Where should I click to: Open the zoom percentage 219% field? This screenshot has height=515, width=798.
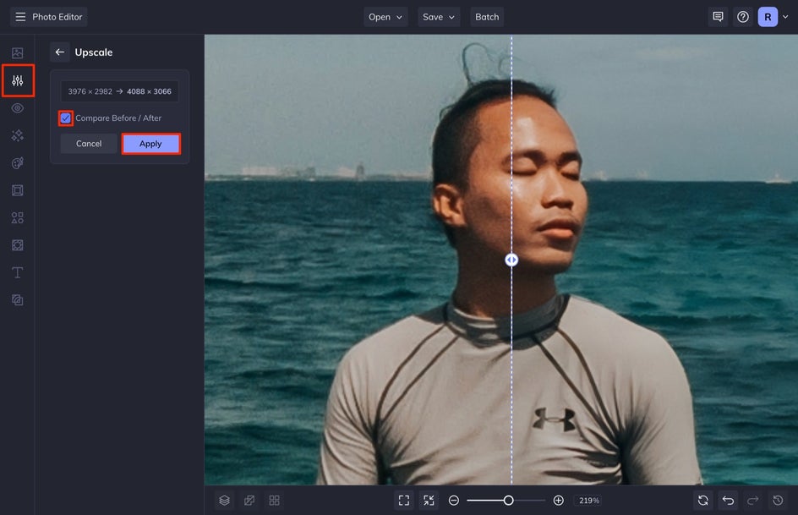(x=588, y=501)
